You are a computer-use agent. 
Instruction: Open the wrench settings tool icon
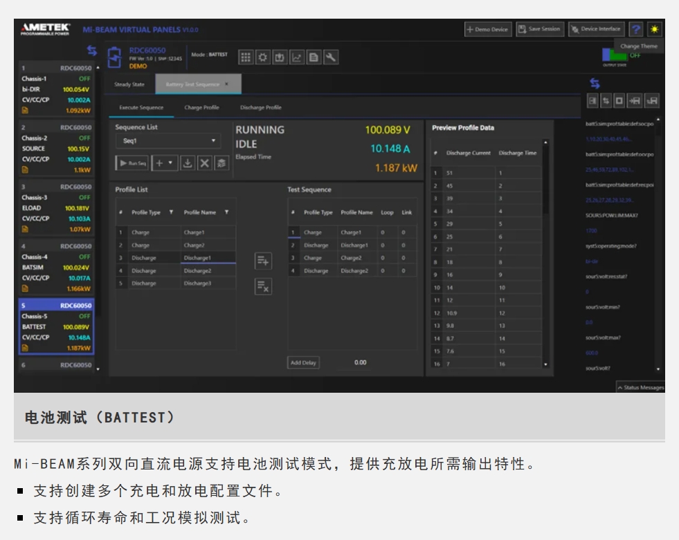(330, 57)
